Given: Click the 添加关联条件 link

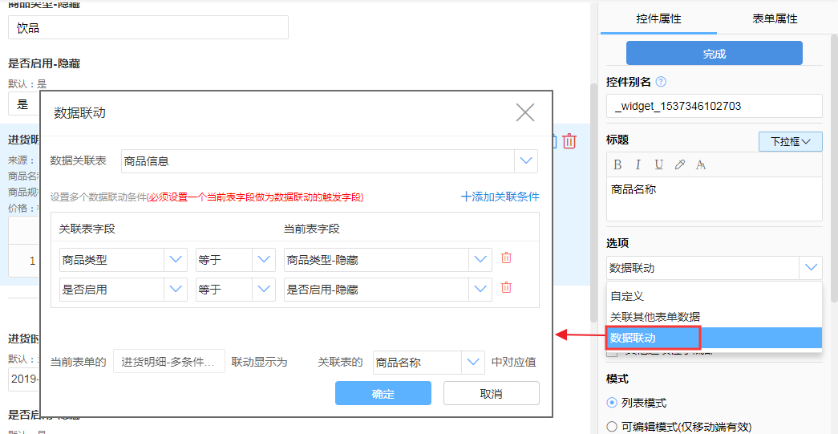Looking at the screenshot, I should [x=500, y=197].
